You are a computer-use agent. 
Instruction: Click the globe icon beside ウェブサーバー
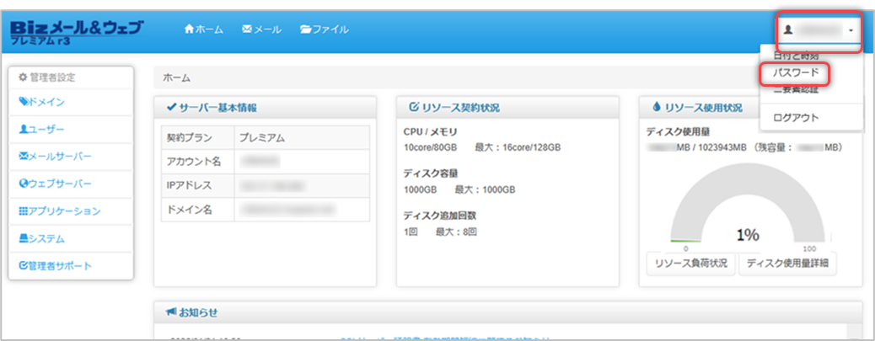point(24,184)
